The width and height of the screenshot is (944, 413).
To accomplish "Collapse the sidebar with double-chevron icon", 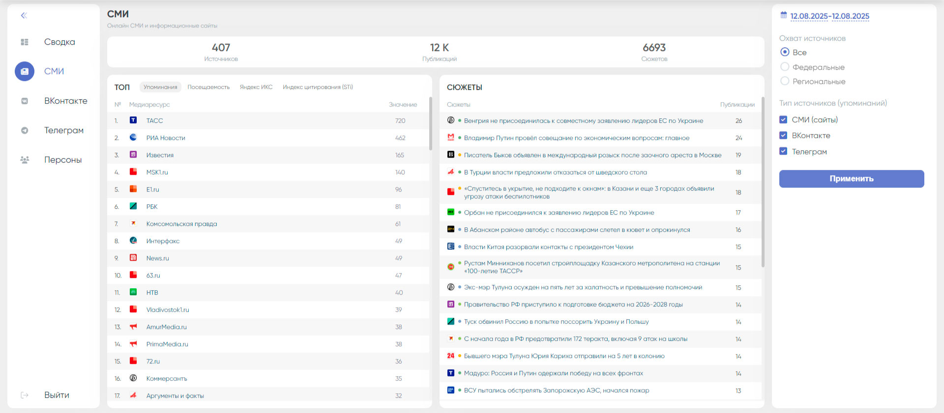I will coord(24,16).
